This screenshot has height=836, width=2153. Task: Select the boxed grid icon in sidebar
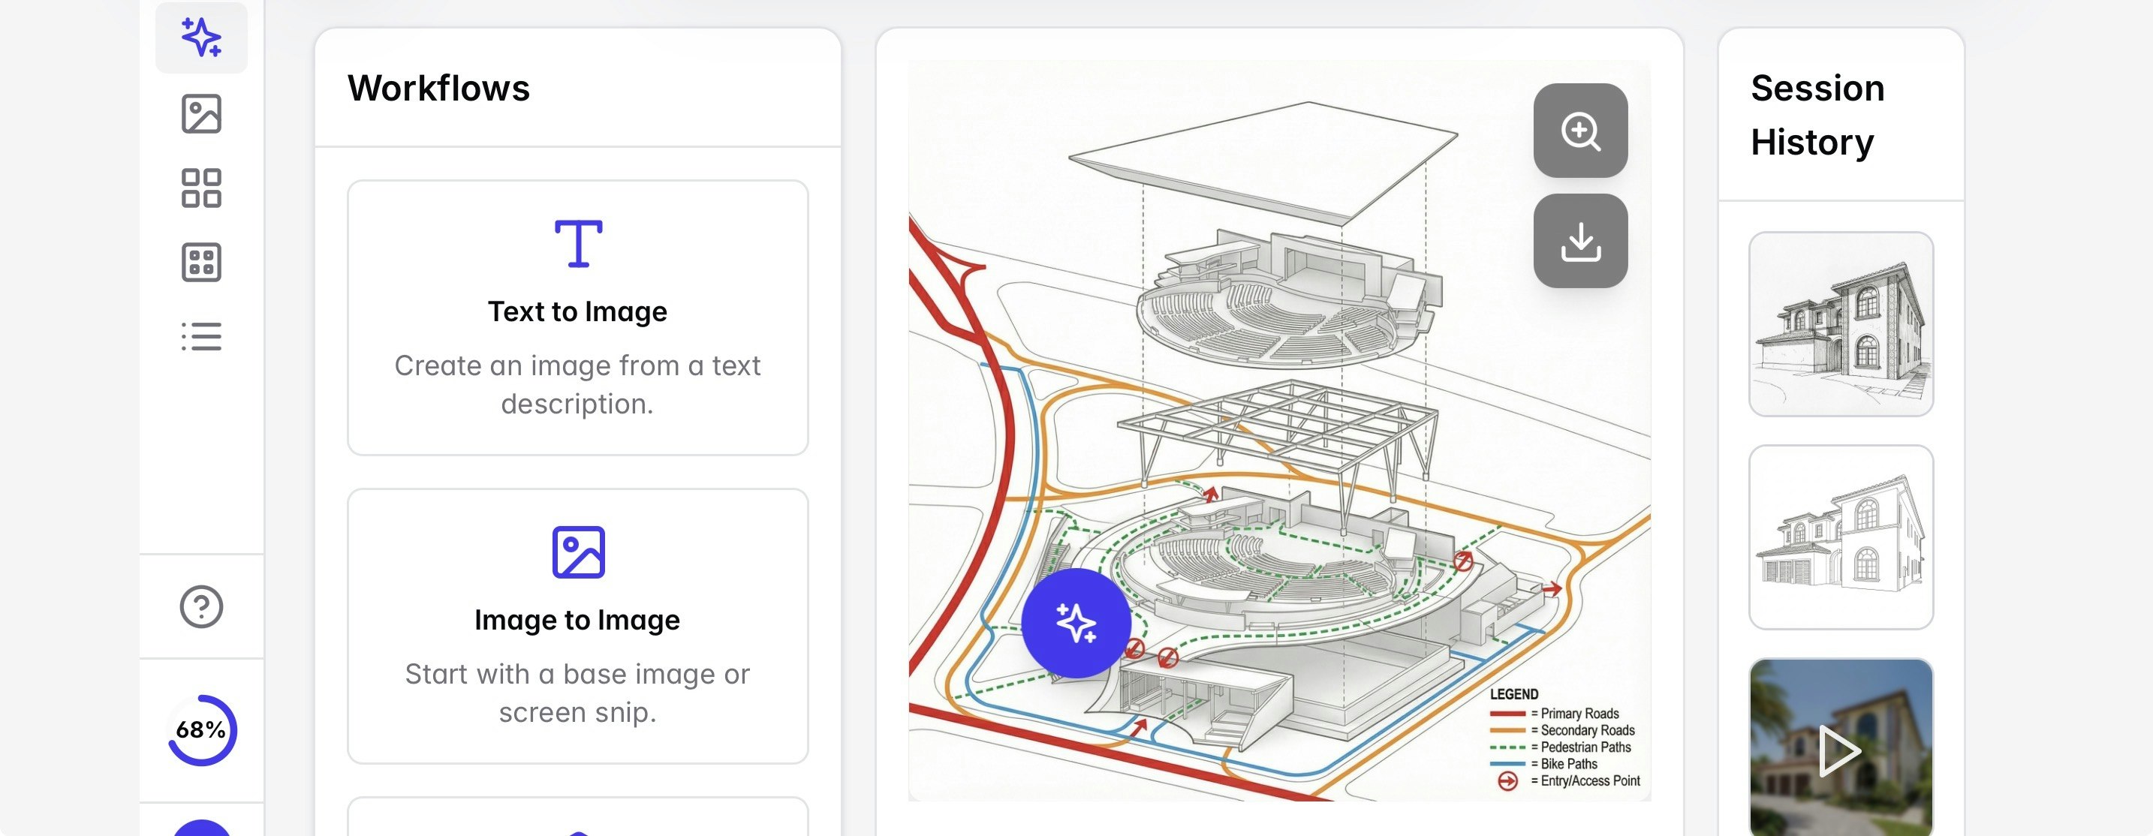(200, 262)
